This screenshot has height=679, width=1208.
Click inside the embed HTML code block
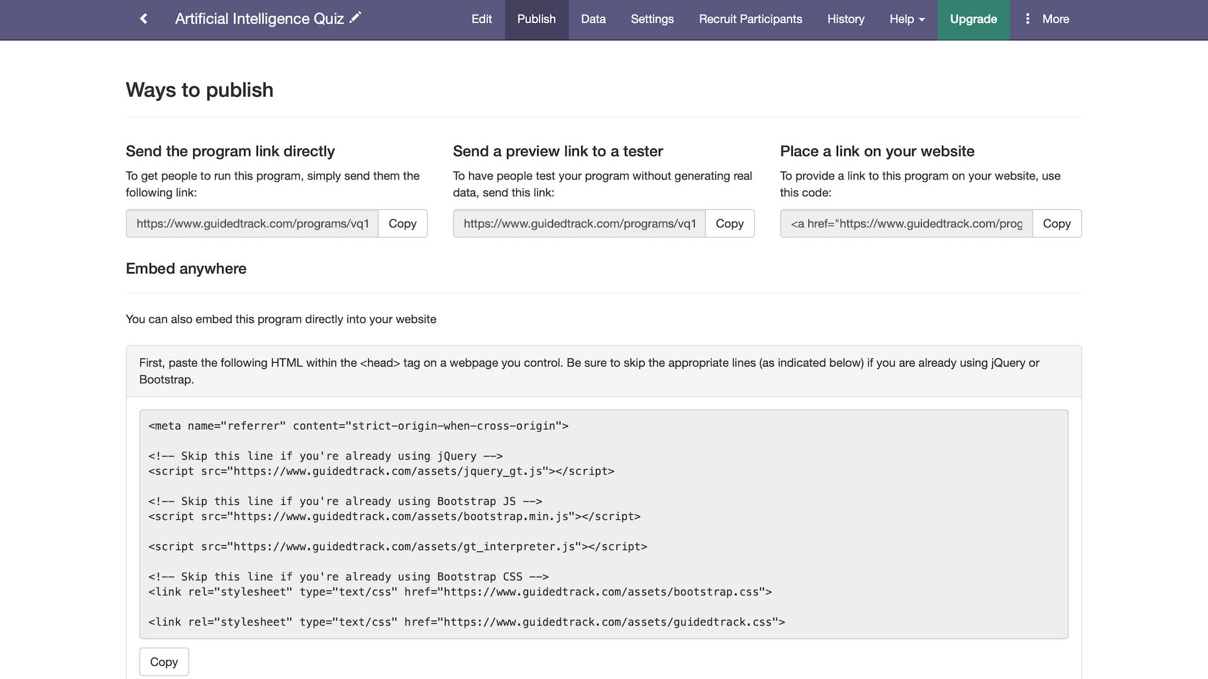tap(603, 524)
